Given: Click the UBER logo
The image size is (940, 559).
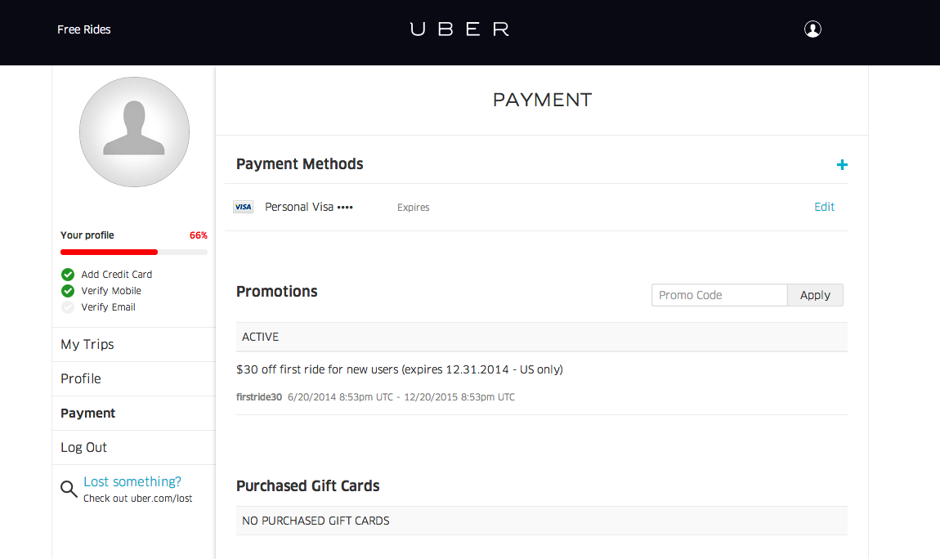Looking at the screenshot, I should point(460,29).
